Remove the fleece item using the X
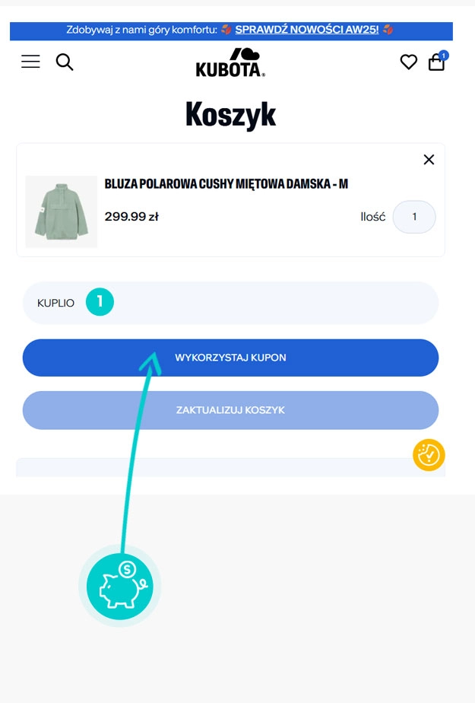The width and height of the screenshot is (475, 703). (429, 160)
